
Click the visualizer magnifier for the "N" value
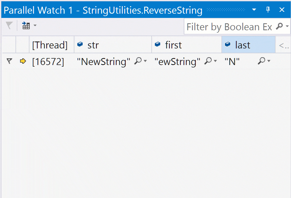[x=261, y=61]
